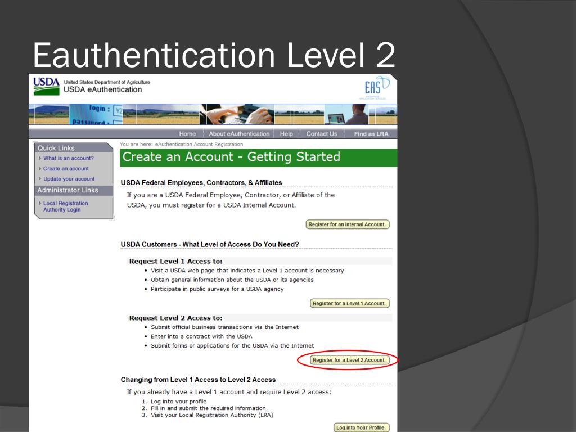Click the login banner image

[x=96, y=115]
